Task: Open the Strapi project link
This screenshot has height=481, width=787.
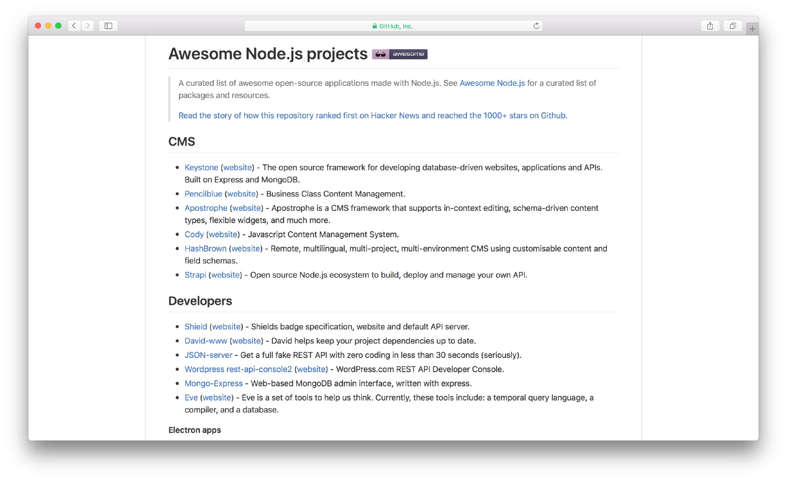Action: point(195,275)
